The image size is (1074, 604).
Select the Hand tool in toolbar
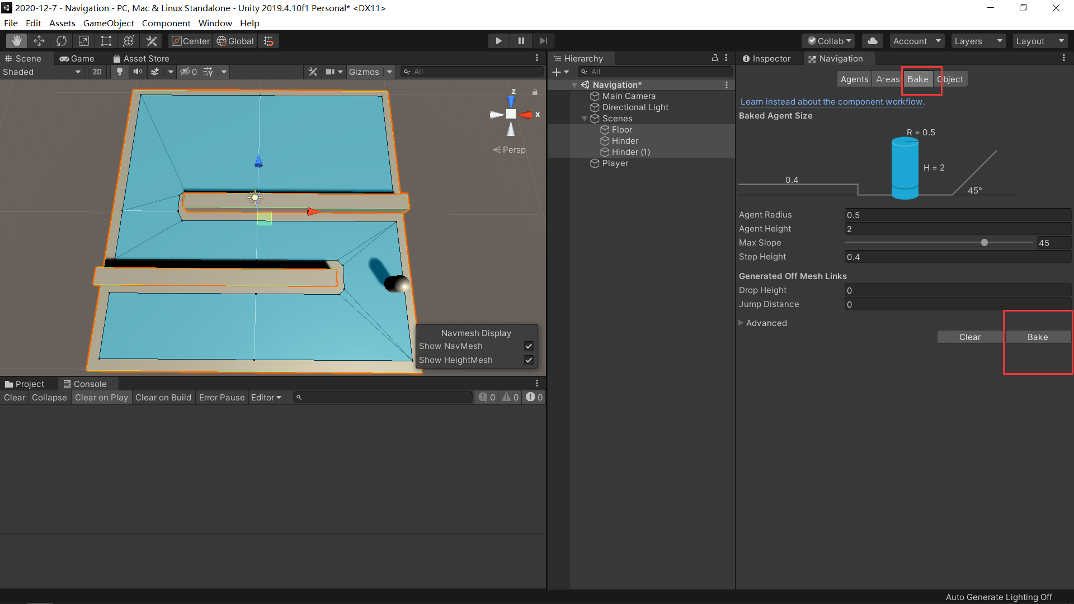(17, 41)
